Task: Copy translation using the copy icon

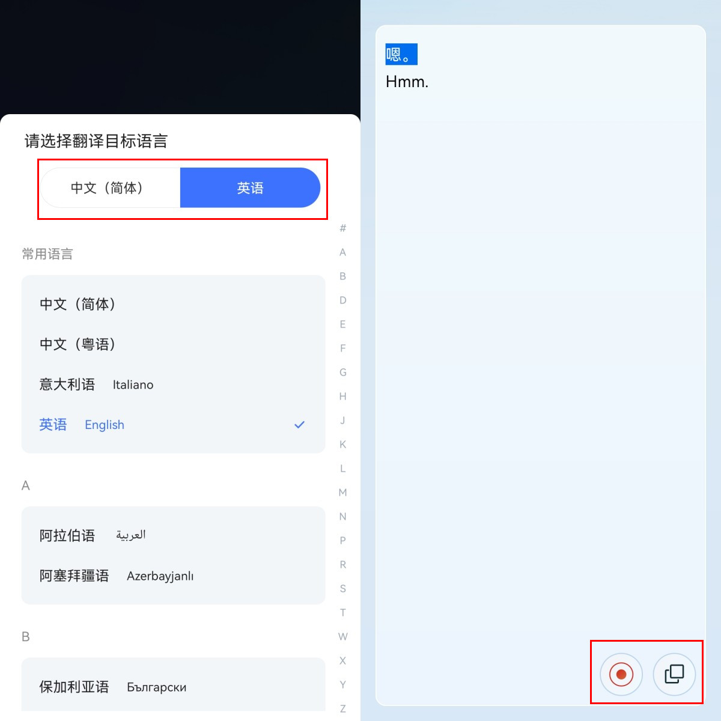Action: tap(674, 674)
